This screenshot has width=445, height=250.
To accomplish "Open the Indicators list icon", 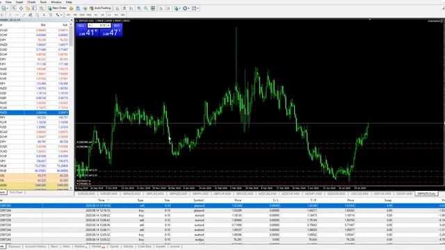I will point(176,8).
